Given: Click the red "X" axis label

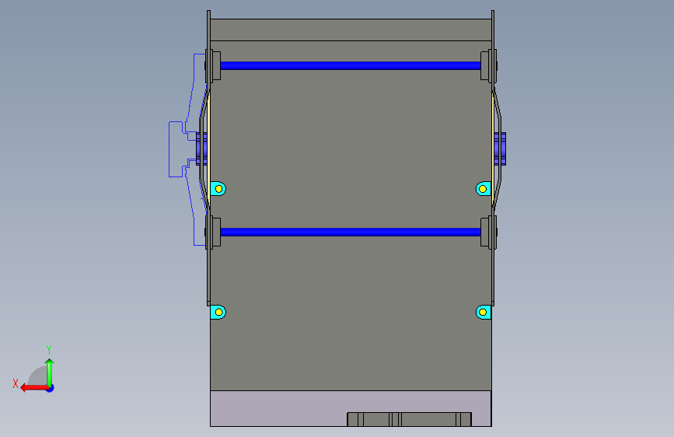Looking at the screenshot, I should pyautogui.click(x=16, y=383).
